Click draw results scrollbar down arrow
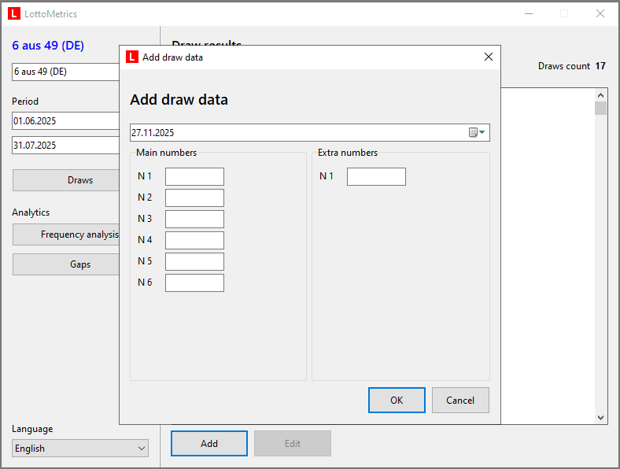This screenshot has width=620, height=469. (600, 418)
